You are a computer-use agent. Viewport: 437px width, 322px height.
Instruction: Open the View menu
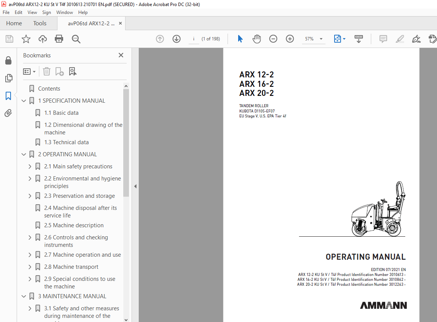[x=33, y=12]
